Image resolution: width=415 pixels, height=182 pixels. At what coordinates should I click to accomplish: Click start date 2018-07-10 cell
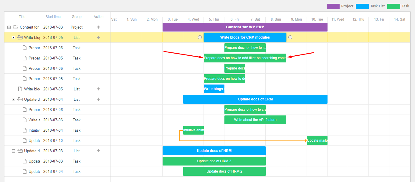pos(53,140)
